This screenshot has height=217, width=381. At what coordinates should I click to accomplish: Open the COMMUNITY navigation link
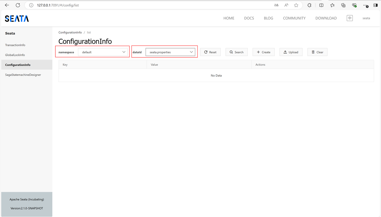(294, 18)
